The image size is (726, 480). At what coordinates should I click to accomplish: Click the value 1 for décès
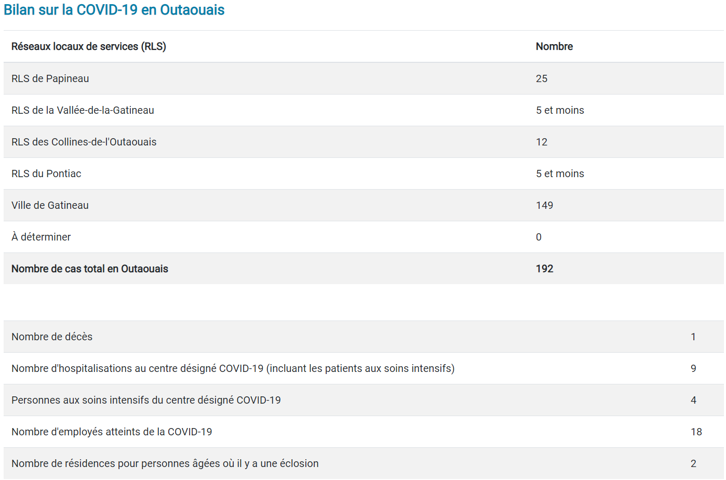click(x=693, y=337)
